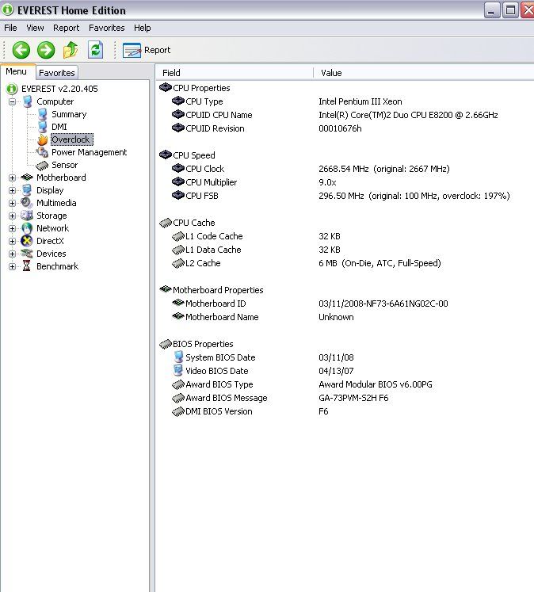
Task: Select the Summary tree item
Action: click(x=69, y=114)
